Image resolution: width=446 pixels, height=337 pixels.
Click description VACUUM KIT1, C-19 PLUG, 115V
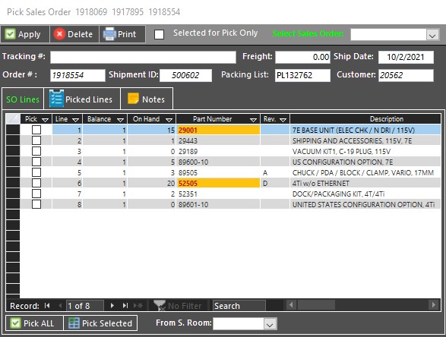click(x=341, y=152)
